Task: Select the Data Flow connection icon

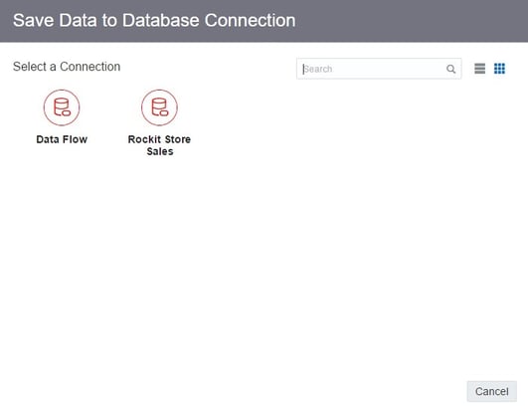Action: [62, 107]
